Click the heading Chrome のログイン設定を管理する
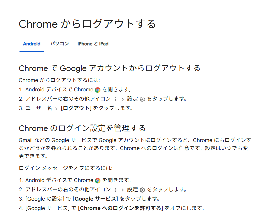Image resolution: width=272 pixels, height=218 pixels. click(82, 128)
